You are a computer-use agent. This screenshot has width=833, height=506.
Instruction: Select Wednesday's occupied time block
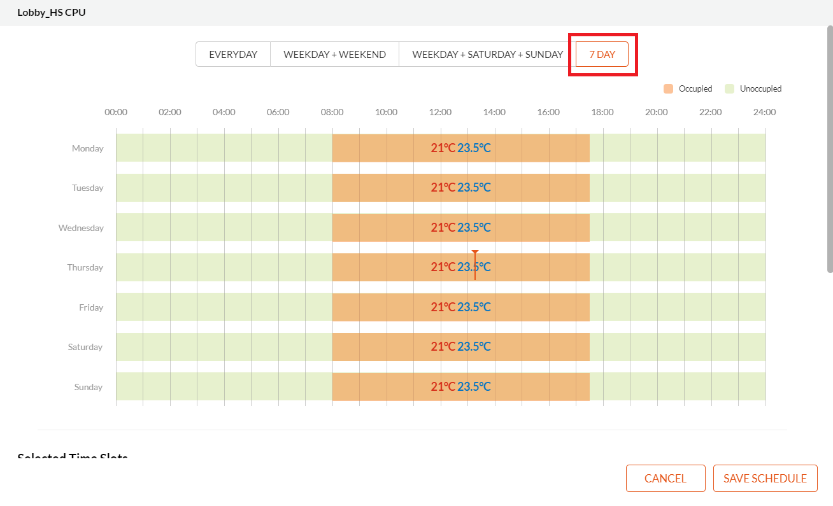click(461, 227)
